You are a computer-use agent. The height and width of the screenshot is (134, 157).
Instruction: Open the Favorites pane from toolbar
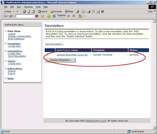tap(56, 12)
